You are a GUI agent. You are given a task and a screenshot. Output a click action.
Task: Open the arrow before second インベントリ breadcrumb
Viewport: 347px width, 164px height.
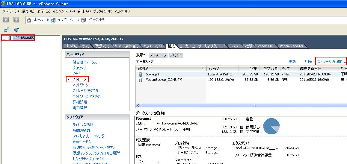pos(78,20)
